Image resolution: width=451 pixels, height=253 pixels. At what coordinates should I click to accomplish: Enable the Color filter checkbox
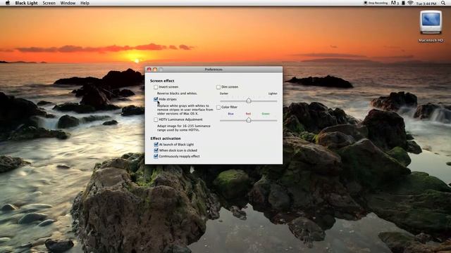point(218,108)
